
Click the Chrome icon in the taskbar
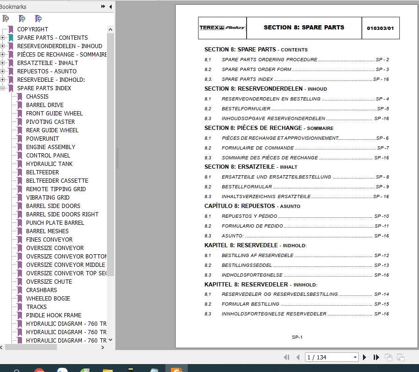[39, 370]
